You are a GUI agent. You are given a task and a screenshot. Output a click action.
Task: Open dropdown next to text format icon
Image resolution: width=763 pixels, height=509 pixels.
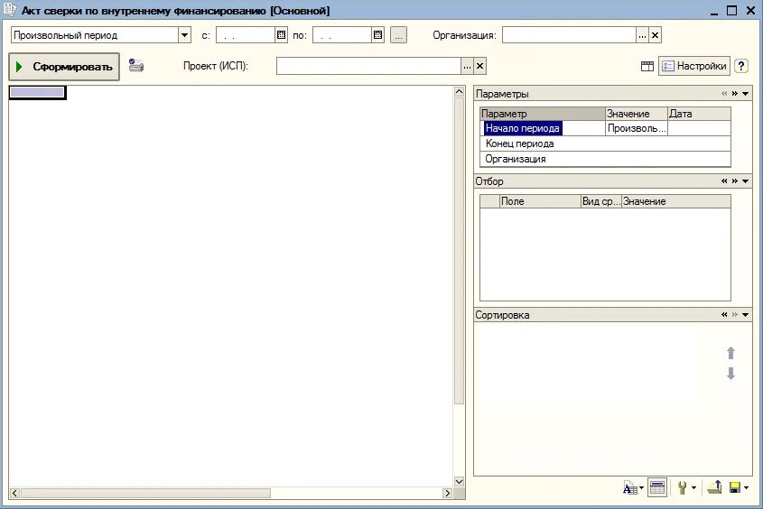pyautogui.click(x=642, y=487)
